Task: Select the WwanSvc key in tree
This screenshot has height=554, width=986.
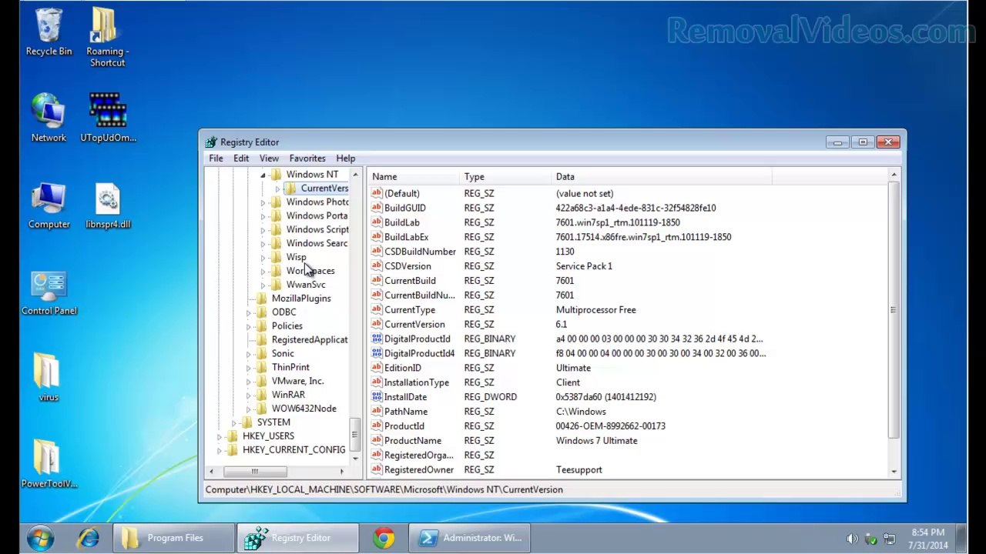Action: click(x=306, y=285)
